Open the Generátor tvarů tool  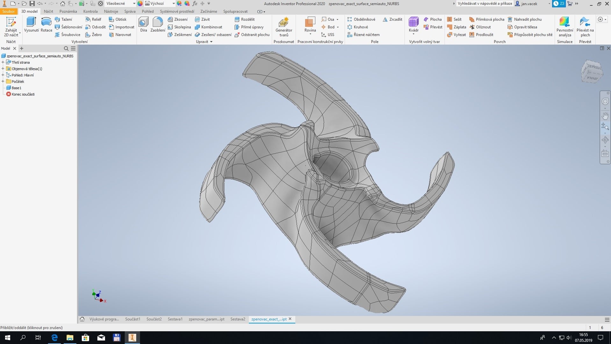pyautogui.click(x=284, y=27)
